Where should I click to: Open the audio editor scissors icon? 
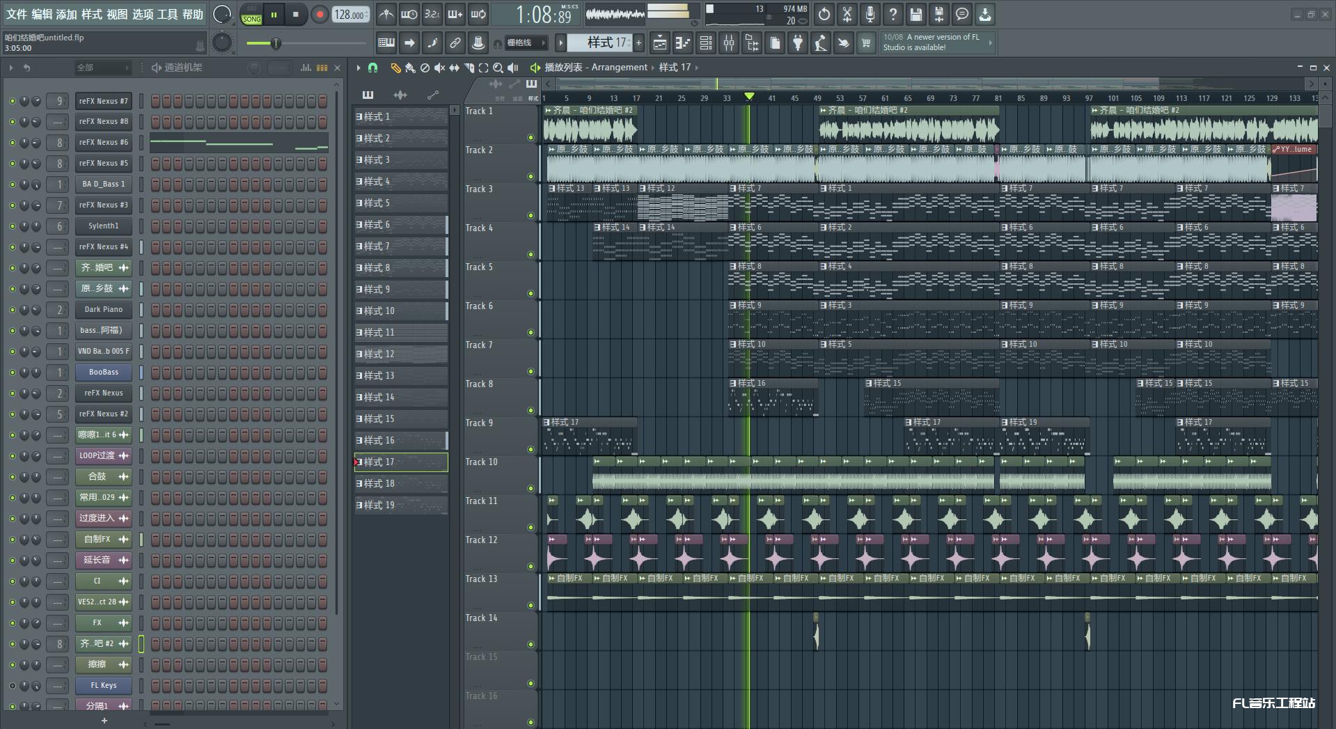[847, 14]
